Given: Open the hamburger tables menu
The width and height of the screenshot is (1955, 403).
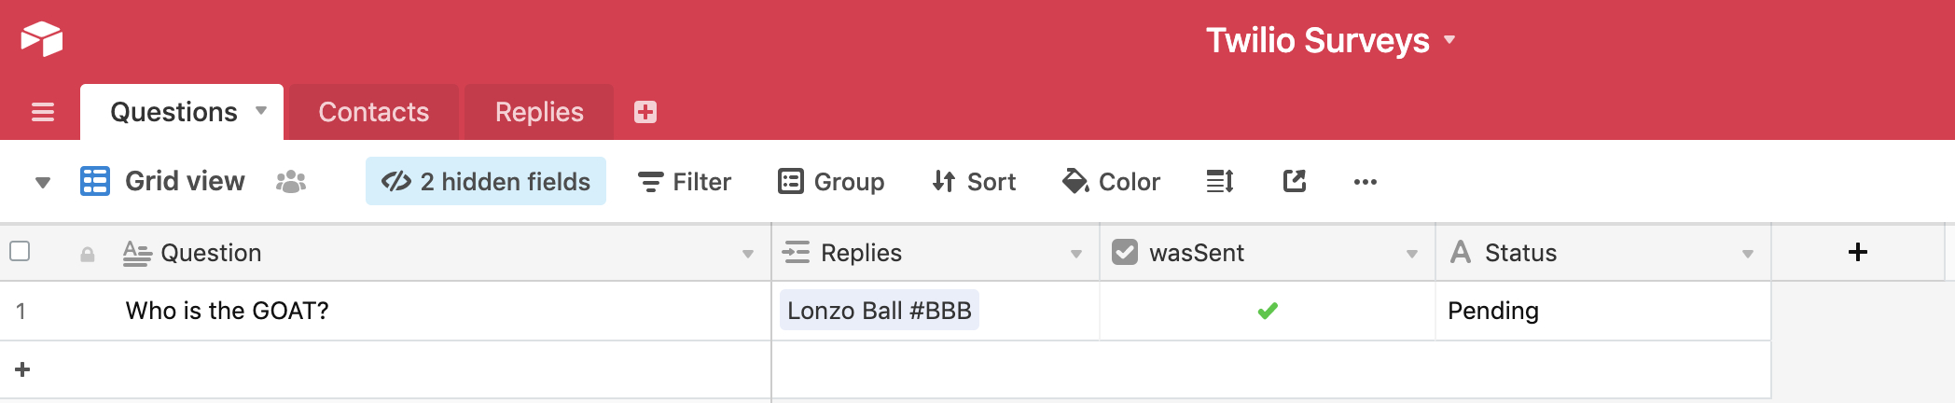Looking at the screenshot, I should point(43,113).
